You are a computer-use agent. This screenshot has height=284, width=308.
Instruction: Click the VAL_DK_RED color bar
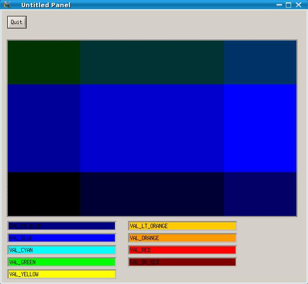pos(182,262)
